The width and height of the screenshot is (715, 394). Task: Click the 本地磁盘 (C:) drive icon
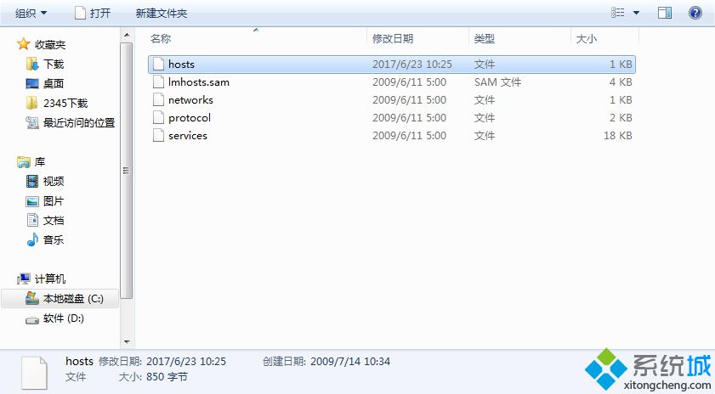[32, 298]
